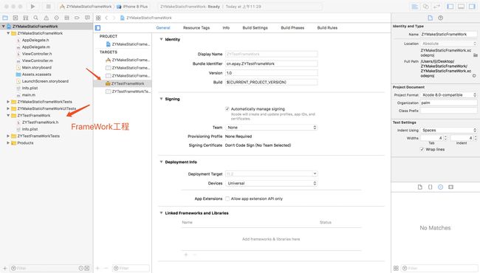
Task: Increase Tab width with the stepper
Action: pyautogui.click(x=445, y=137)
